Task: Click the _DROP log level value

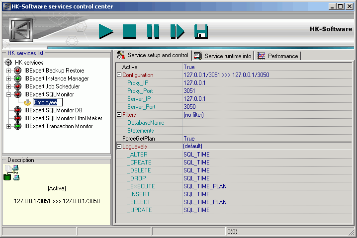Action: [267, 178]
